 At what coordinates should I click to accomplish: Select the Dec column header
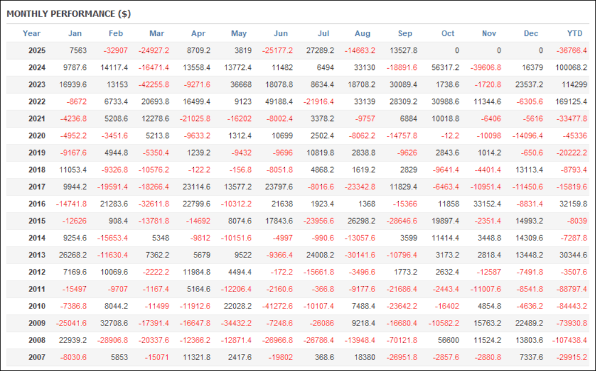[531, 34]
